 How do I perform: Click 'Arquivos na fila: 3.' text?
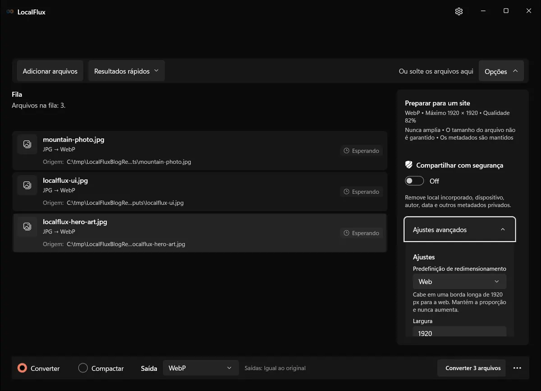point(39,105)
